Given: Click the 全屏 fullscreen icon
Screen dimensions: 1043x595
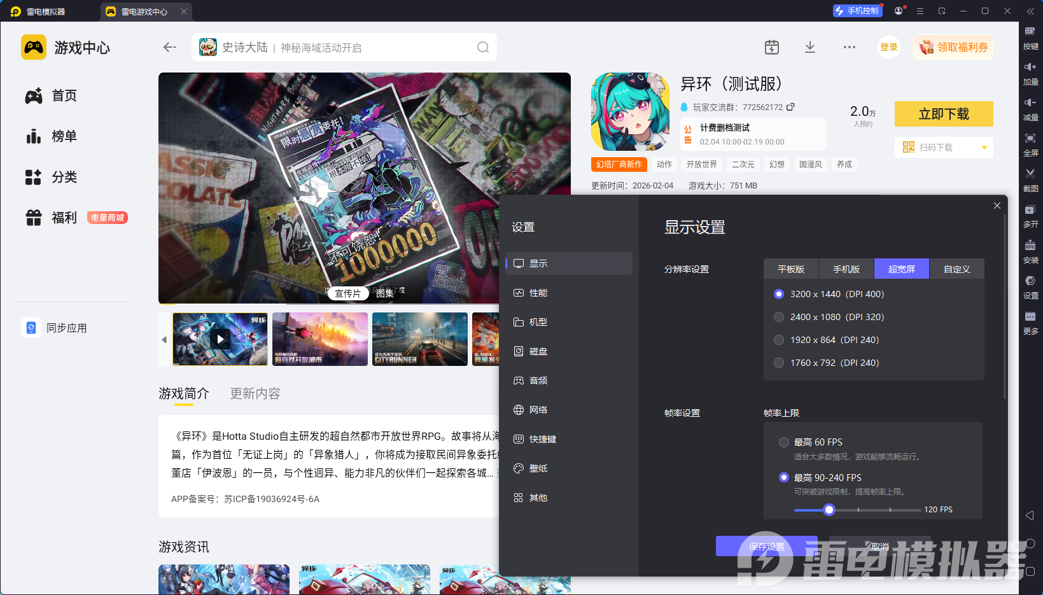Looking at the screenshot, I should tap(1031, 144).
